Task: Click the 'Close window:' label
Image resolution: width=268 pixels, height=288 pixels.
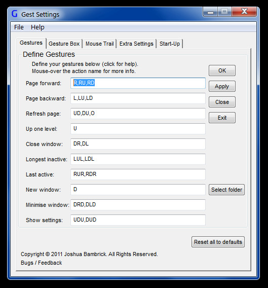Action: tap(44, 144)
